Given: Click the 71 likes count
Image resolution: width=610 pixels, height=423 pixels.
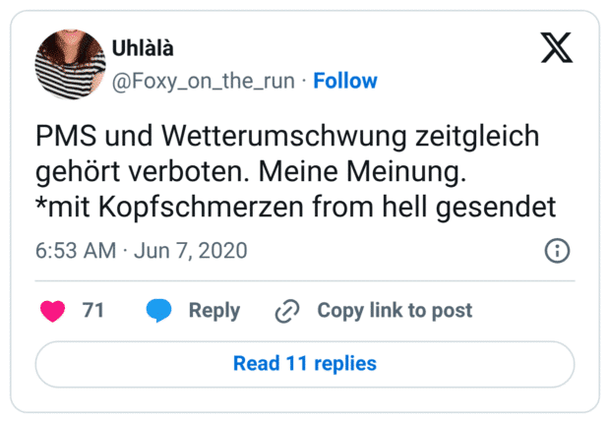Looking at the screenshot, I should click(93, 311).
